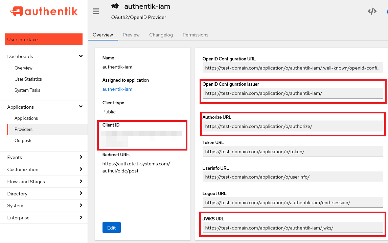Collapse the Applications section chevron
Image resolution: width=388 pixels, height=243 pixels.
point(81,107)
